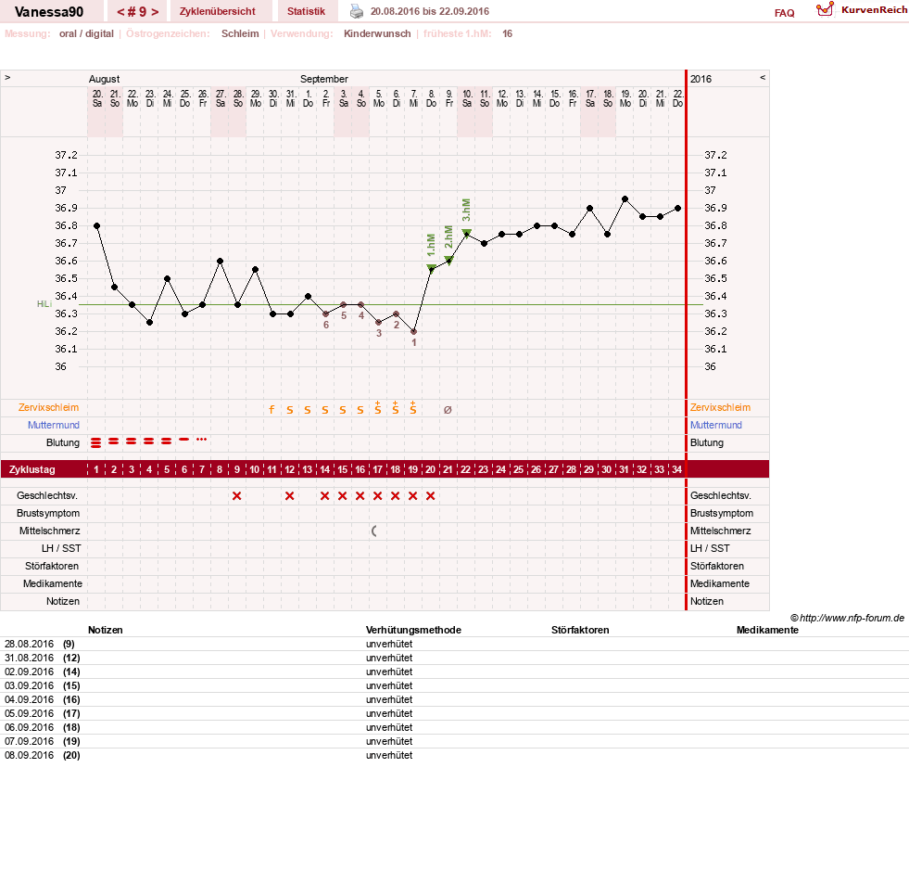The height and width of the screenshot is (870, 909).
Task: Click the Ø mucus symbol on day 21
Action: [448, 410]
